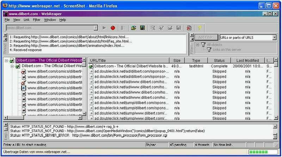The image size is (282, 157).
Task: Open the Help menu
Action: point(63,20)
